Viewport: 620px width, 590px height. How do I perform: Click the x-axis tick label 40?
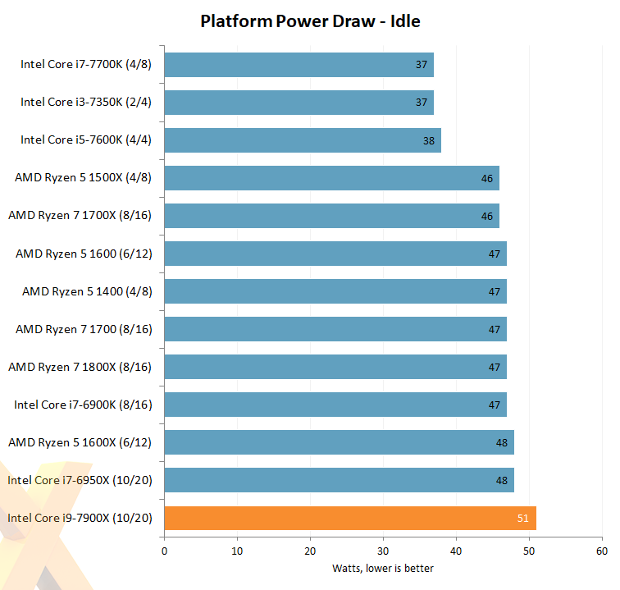click(456, 551)
